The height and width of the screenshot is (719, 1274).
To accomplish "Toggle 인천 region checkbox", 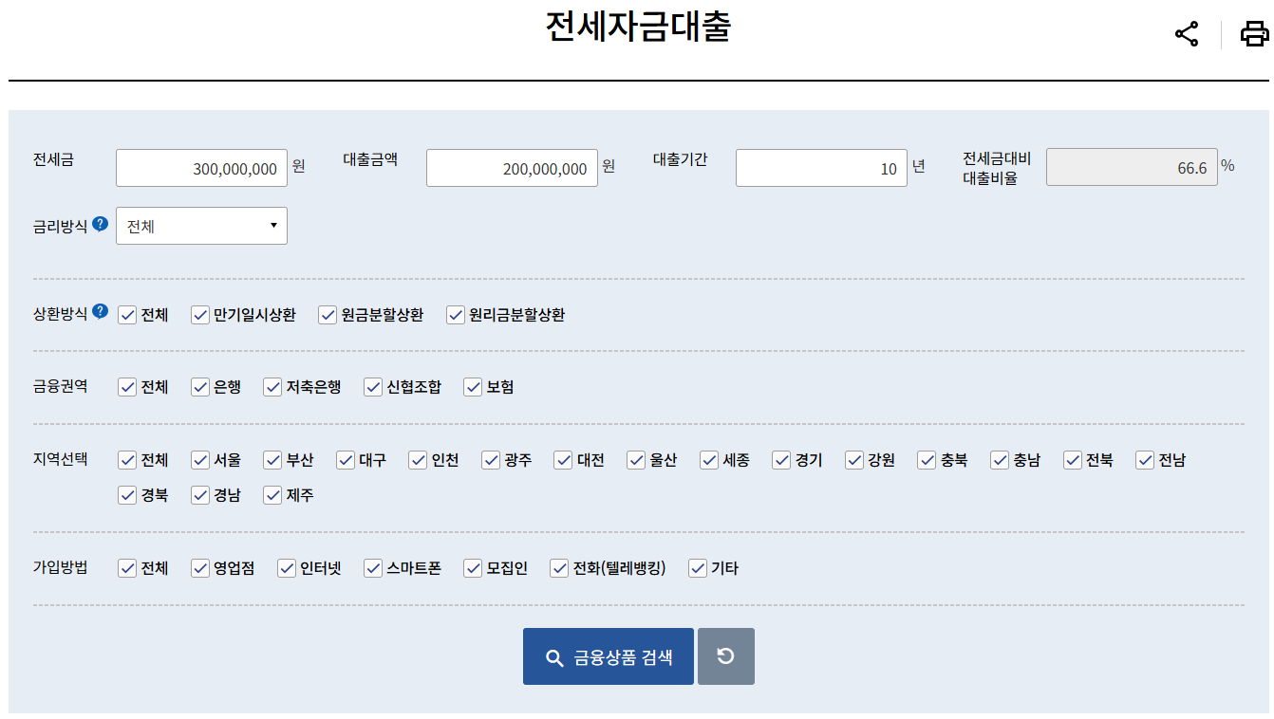I will click(419, 460).
